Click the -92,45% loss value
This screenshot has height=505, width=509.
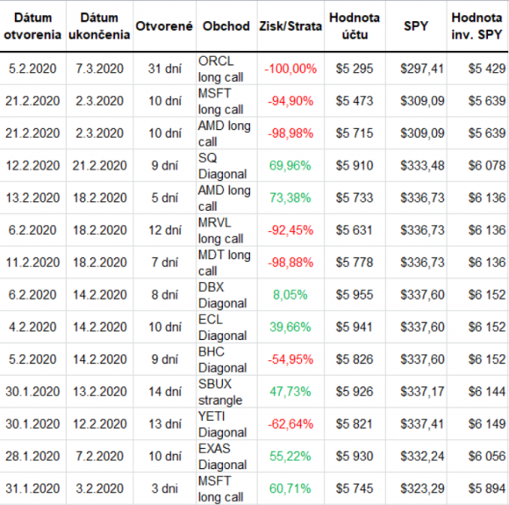pyautogui.click(x=290, y=230)
